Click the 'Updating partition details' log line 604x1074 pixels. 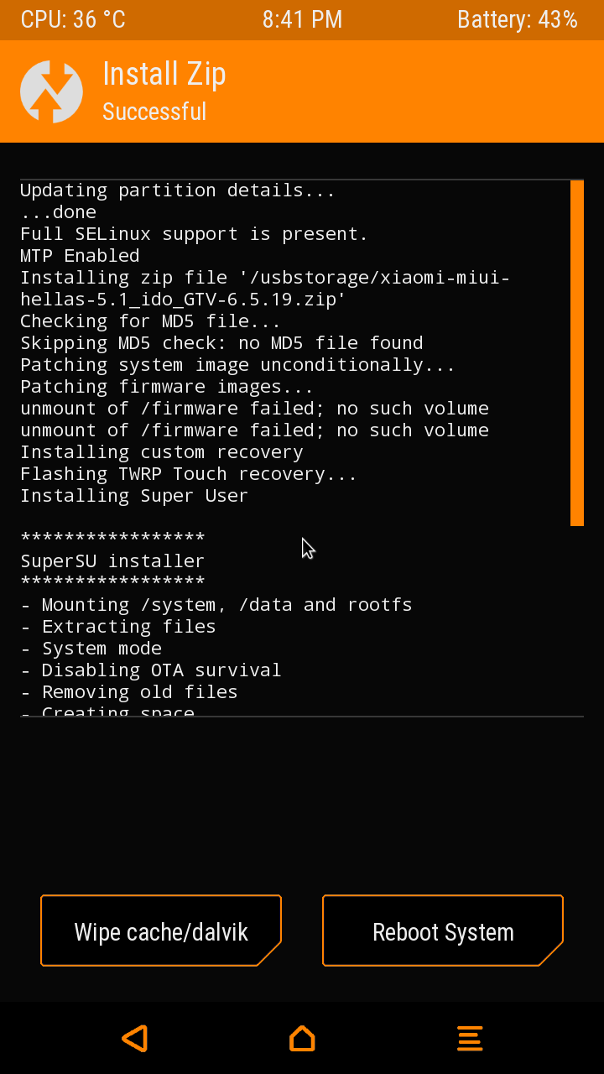tap(178, 190)
